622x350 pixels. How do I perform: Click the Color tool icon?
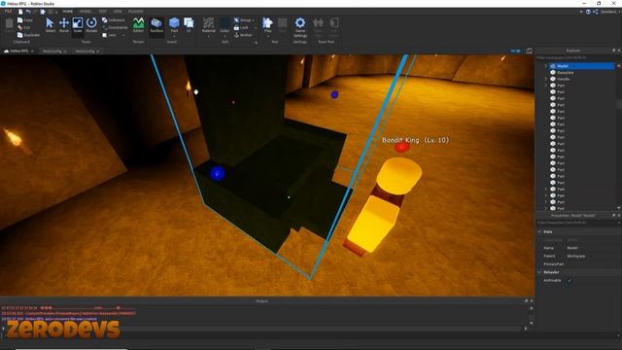pyautogui.click(x=225, y=25)
